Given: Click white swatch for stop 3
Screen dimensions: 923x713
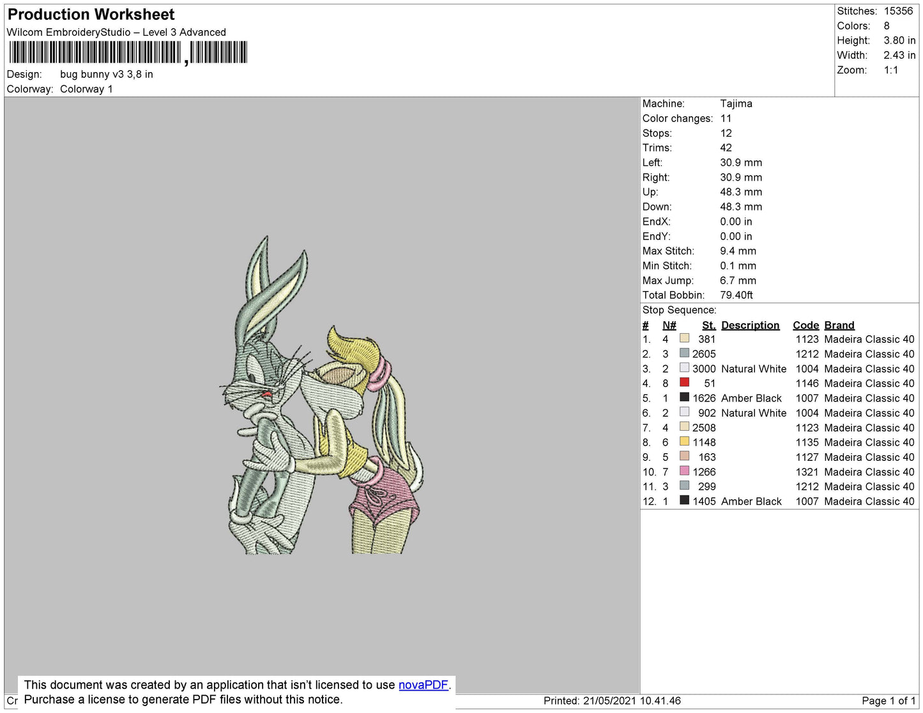Looking at the screenshot, I should coord(685,368).
